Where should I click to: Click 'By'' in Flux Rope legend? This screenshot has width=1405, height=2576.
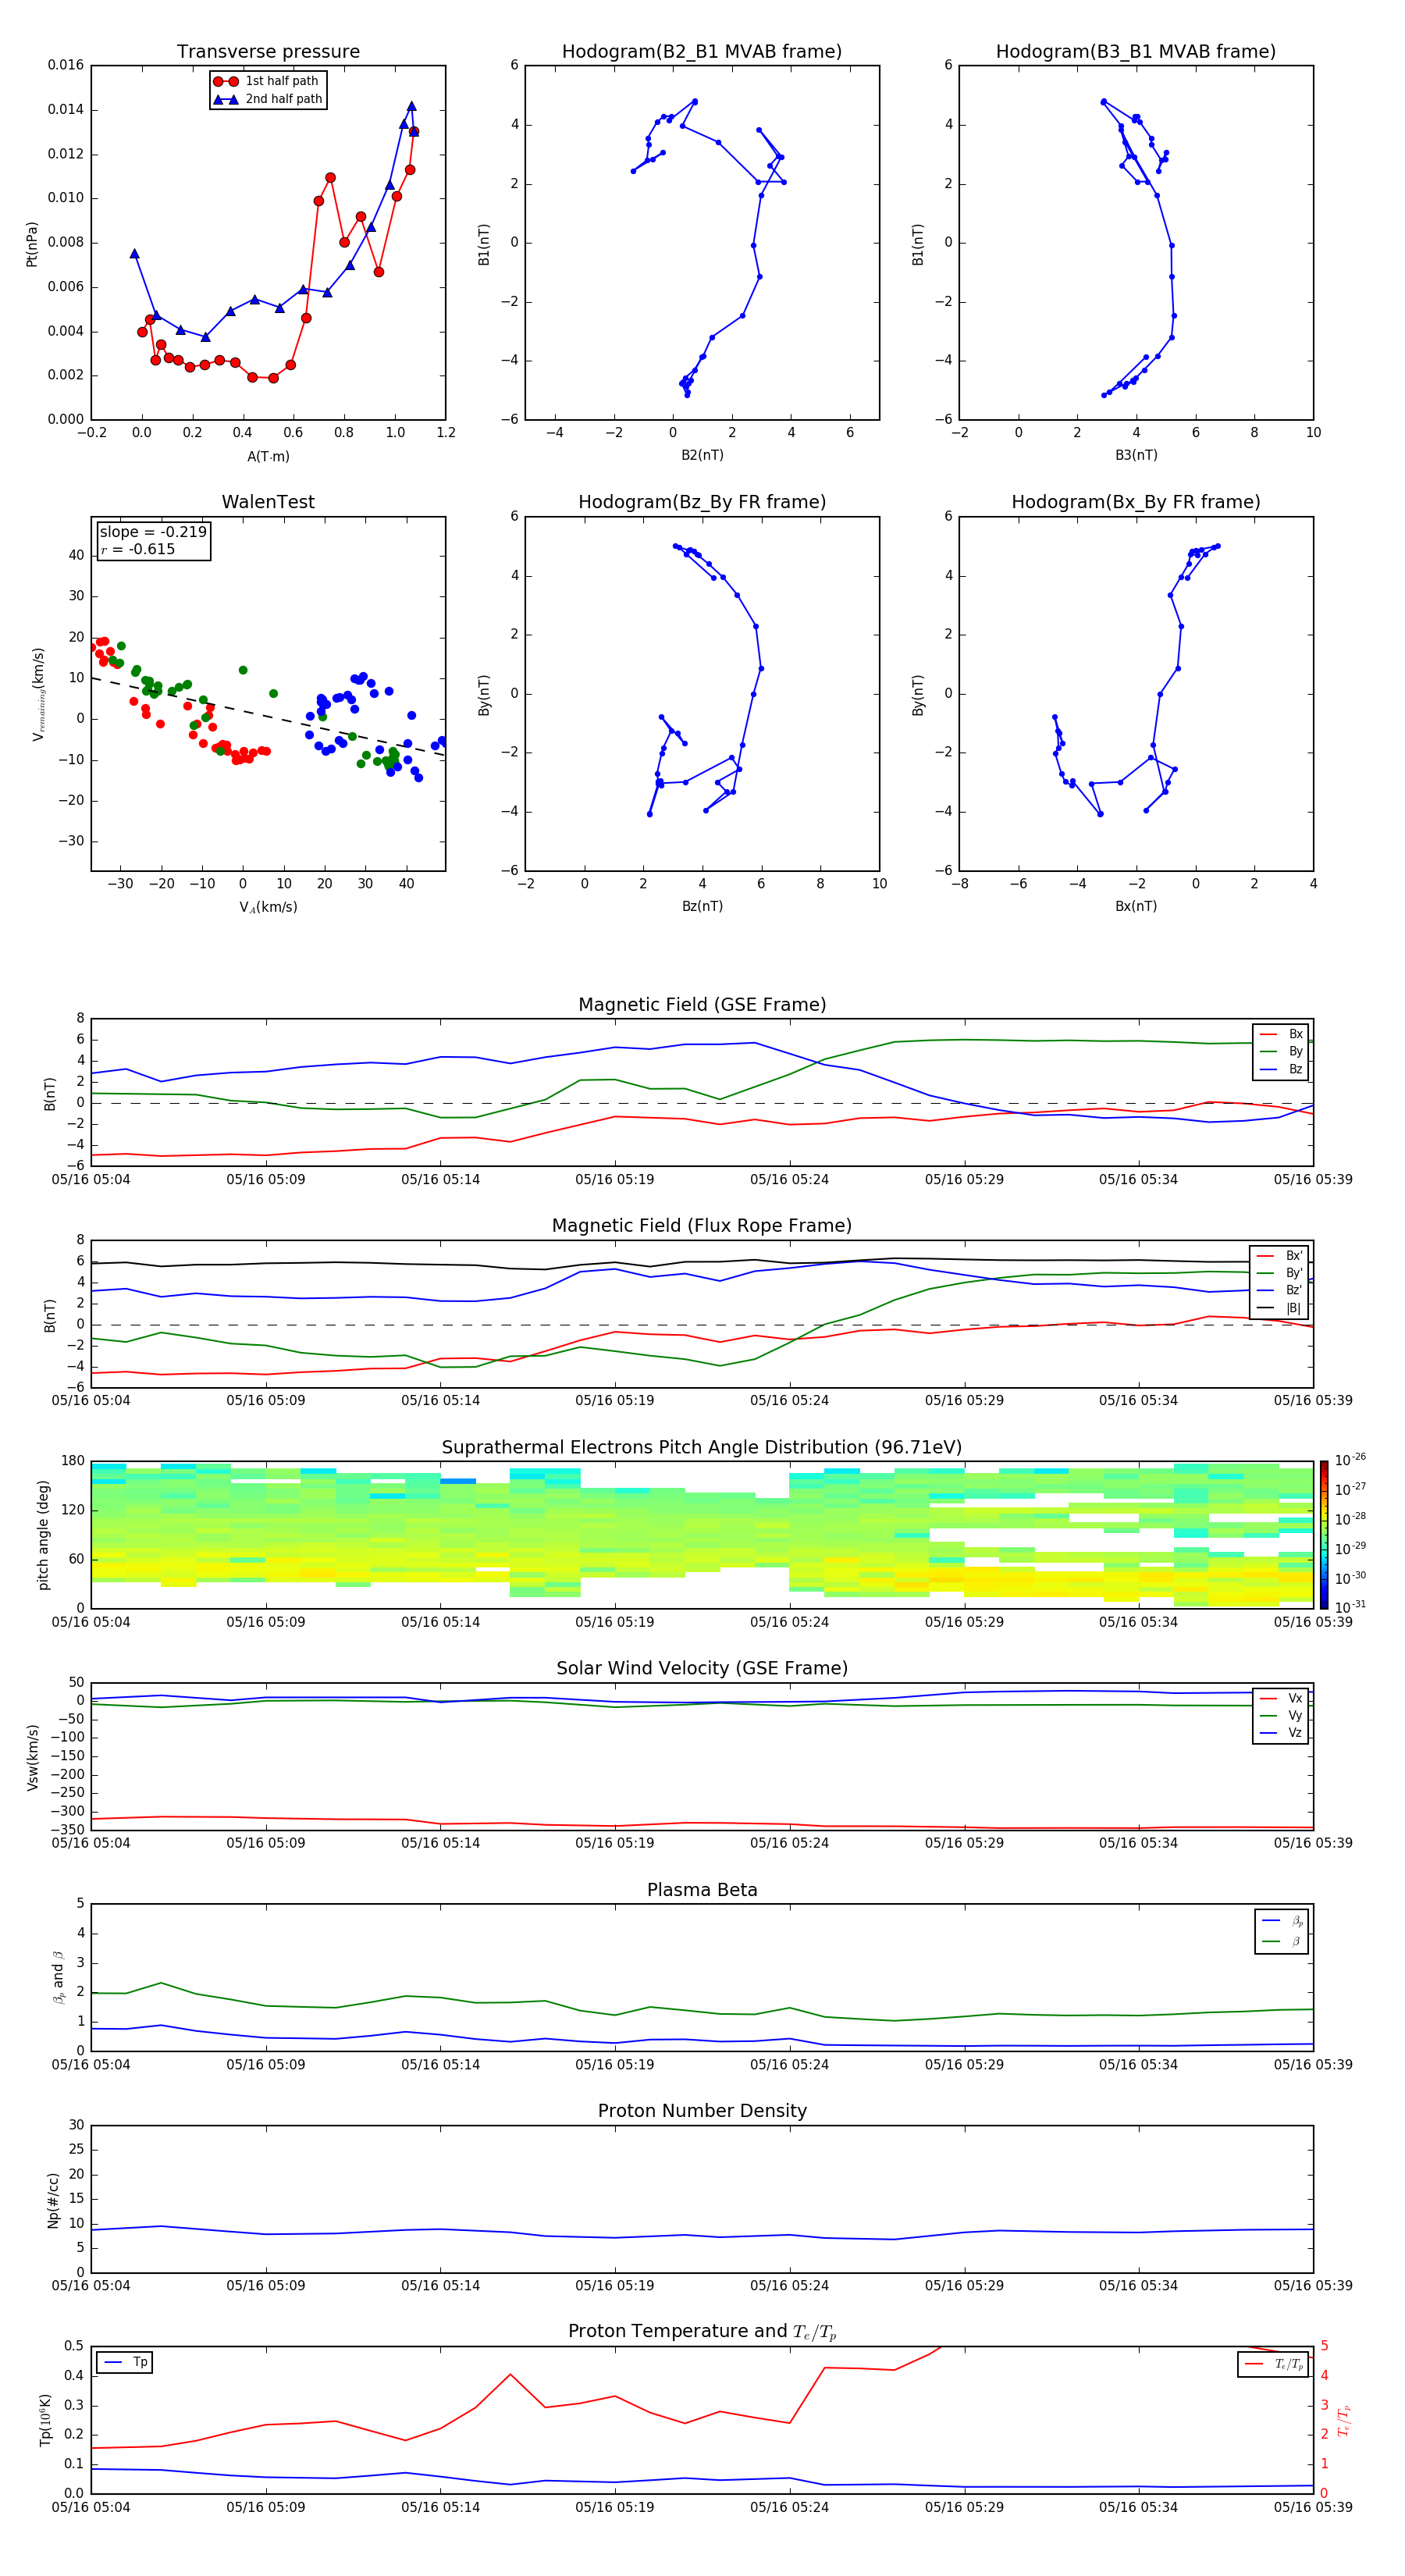[x=1294, y=1273]
